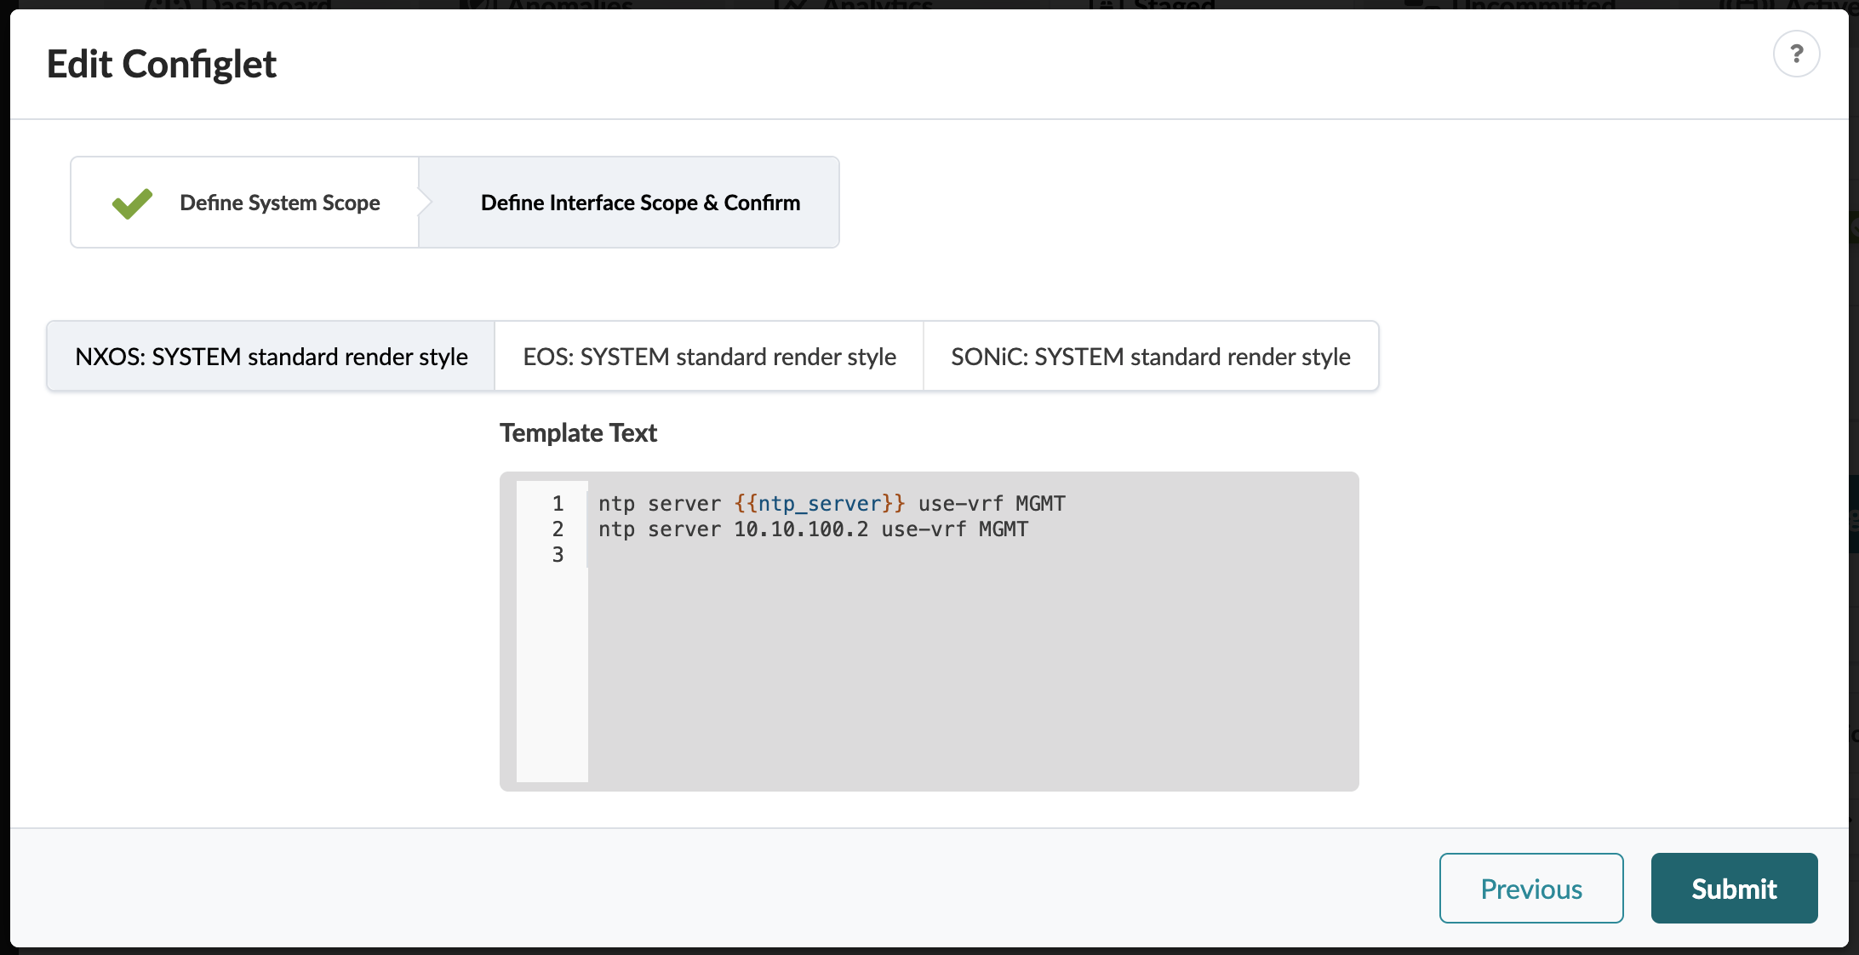Click the Edit Configlet dialog title

tap(162, 65)
